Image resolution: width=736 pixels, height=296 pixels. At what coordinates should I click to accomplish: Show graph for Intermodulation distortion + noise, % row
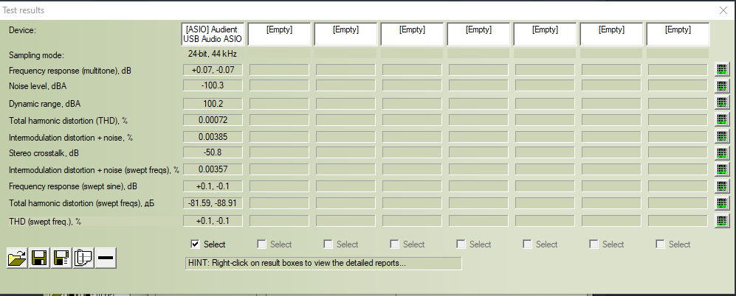722,136
